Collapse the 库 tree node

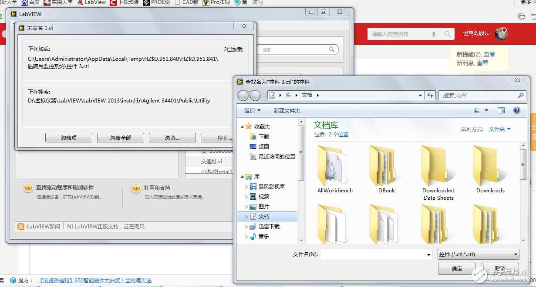[243, 177]
